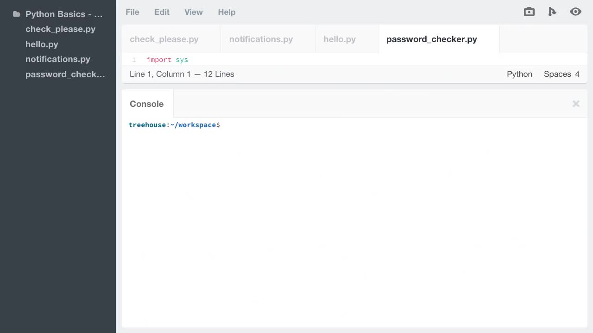Open the Edit menu

pyautogui.click(x=162, y=12)
